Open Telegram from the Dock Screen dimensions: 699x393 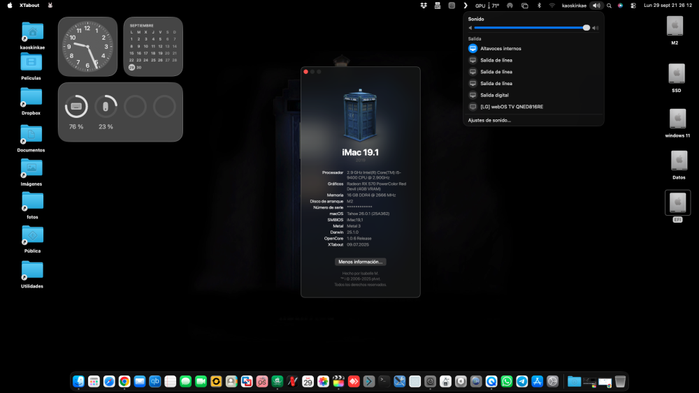pos(522,381)
